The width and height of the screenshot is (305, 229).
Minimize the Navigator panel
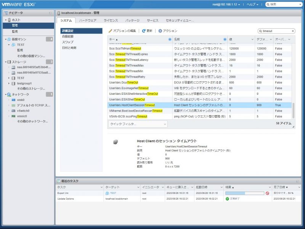pos(50,13)
